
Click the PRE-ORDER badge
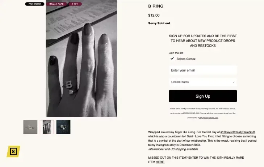[35, 4]
